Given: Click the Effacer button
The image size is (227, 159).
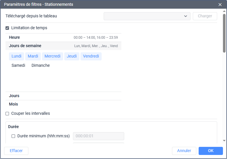Looking at the screenshot, I should (x=16, y=151).
